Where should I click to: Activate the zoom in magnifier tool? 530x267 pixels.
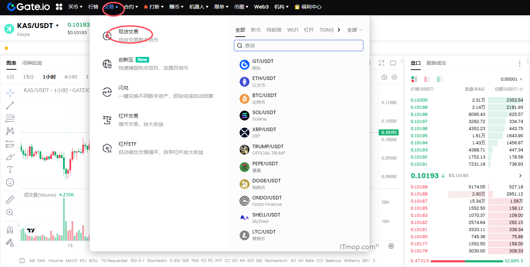pyautogui.click(x=10, y=213)
